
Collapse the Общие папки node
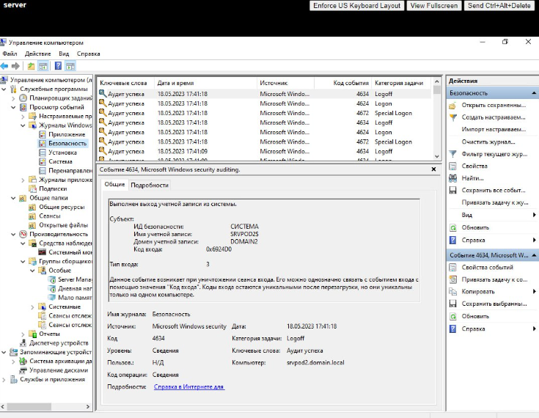[13, 198]
